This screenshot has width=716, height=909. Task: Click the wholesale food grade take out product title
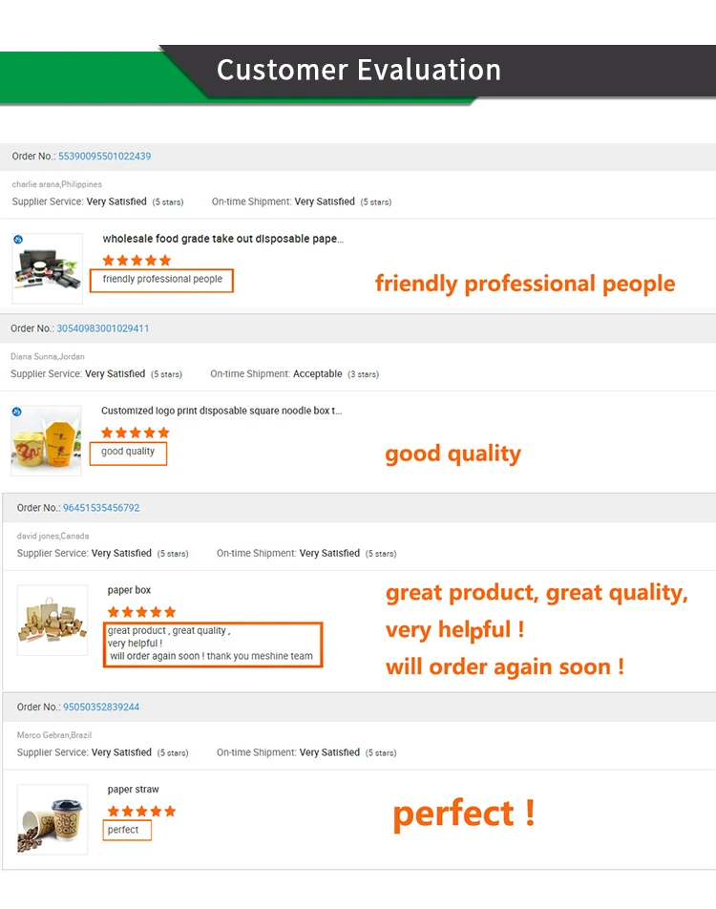(223, 239)
